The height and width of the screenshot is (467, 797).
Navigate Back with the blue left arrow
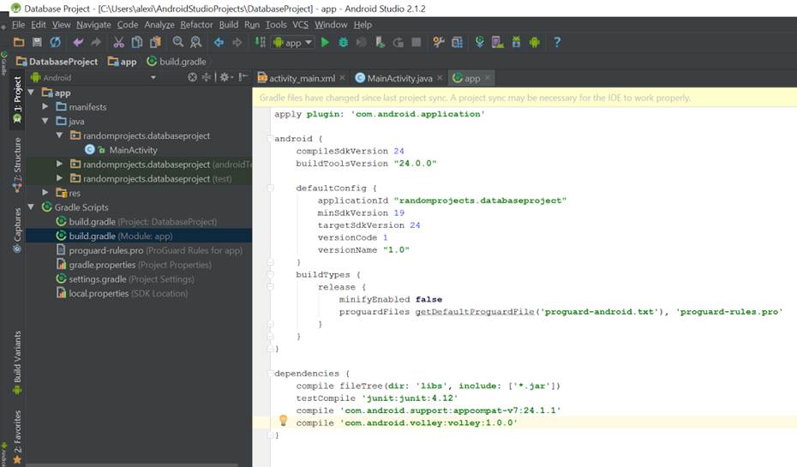[x=219, y=42]
